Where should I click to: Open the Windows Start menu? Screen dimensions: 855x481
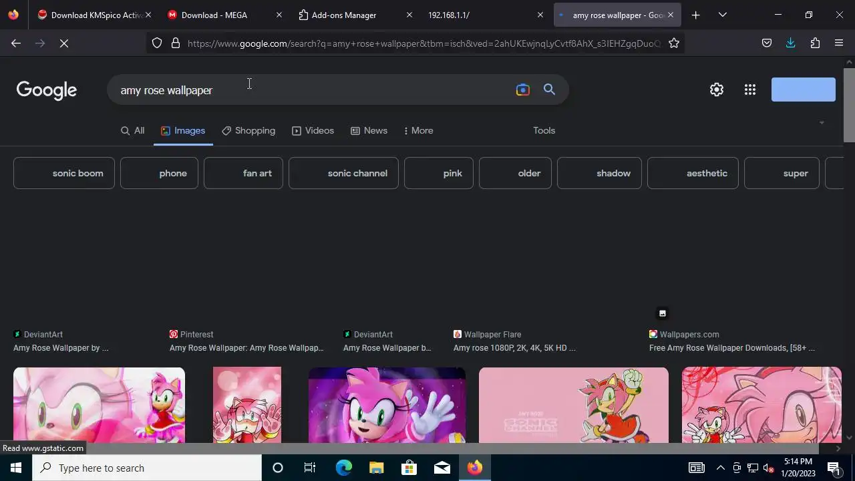(x=16, y=468)
